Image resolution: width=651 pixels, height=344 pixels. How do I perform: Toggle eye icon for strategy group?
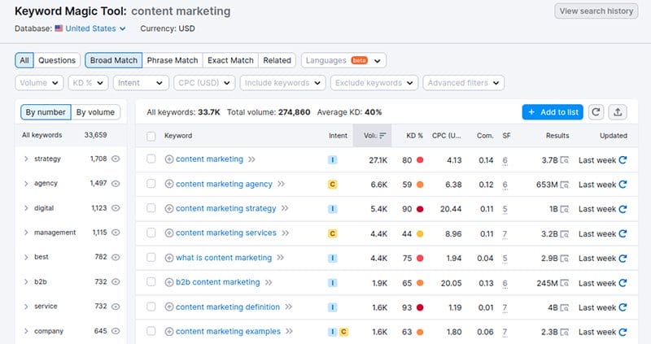pos(116,159)
